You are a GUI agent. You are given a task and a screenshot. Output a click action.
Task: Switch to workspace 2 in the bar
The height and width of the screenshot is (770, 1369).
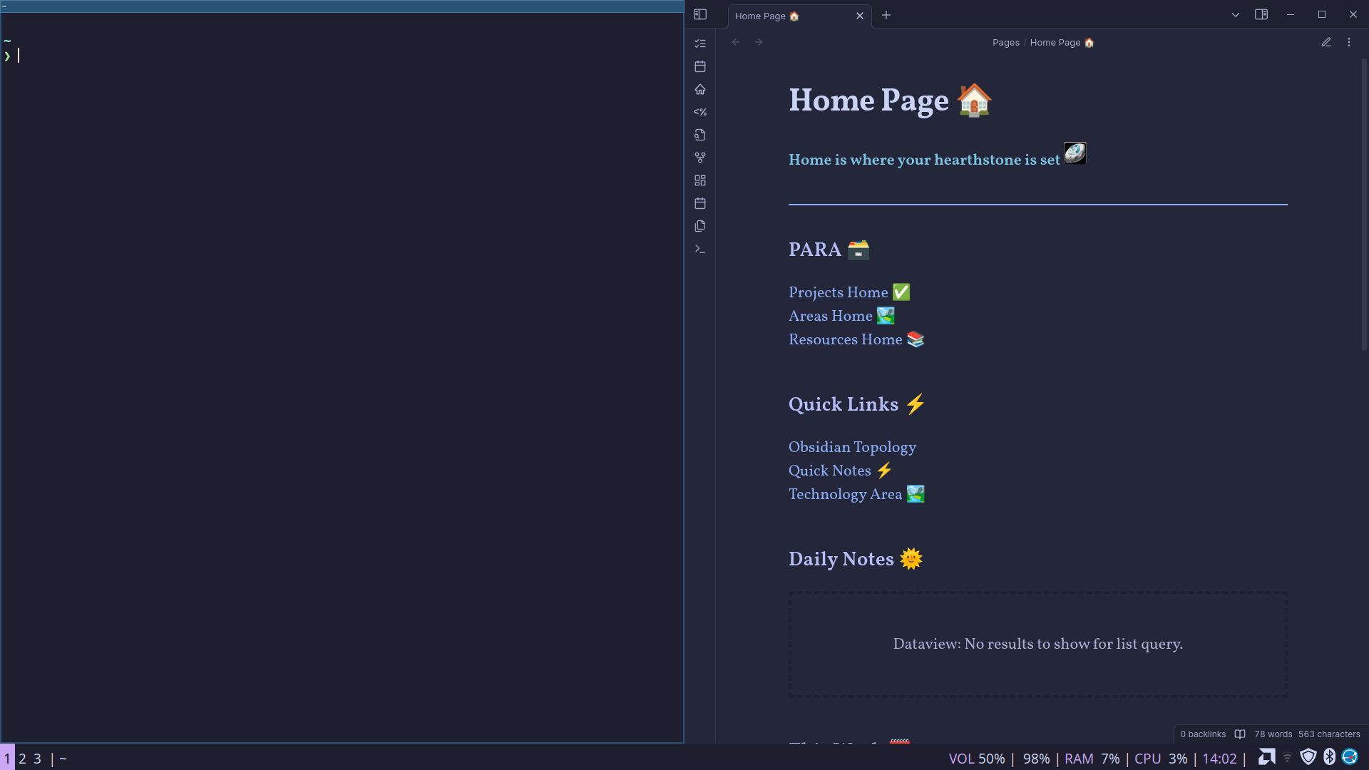(x=22, y=759)
